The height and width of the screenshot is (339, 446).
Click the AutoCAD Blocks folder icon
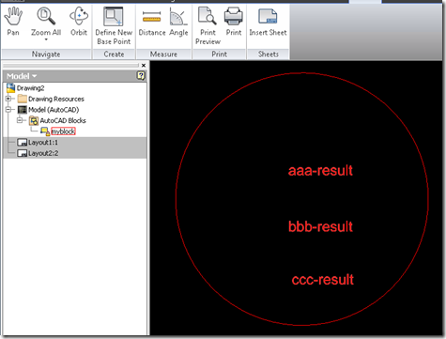point(34,120)
